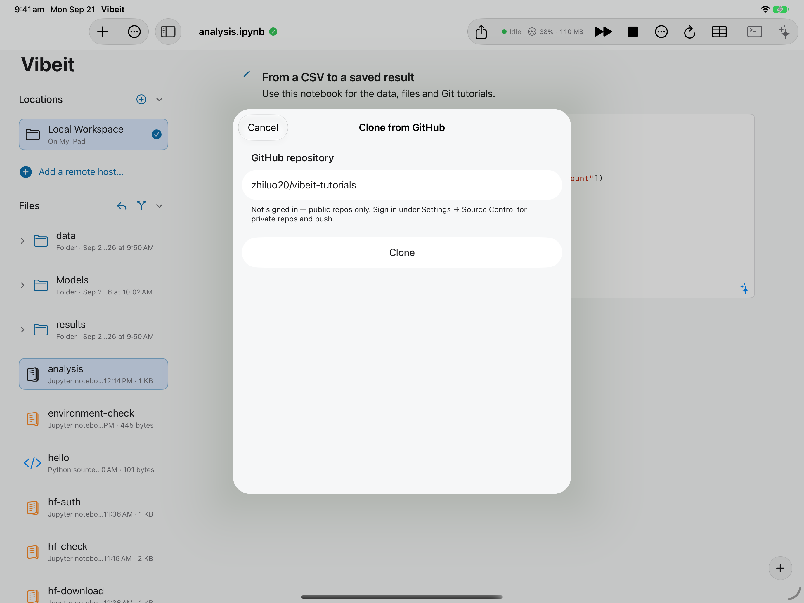The image size is (804, 603).
Task: Collapse the Files section chevron
Action: pos(159,206)
